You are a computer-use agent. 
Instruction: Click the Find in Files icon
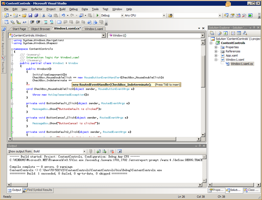pyautogui.click(x=170, y=15)
